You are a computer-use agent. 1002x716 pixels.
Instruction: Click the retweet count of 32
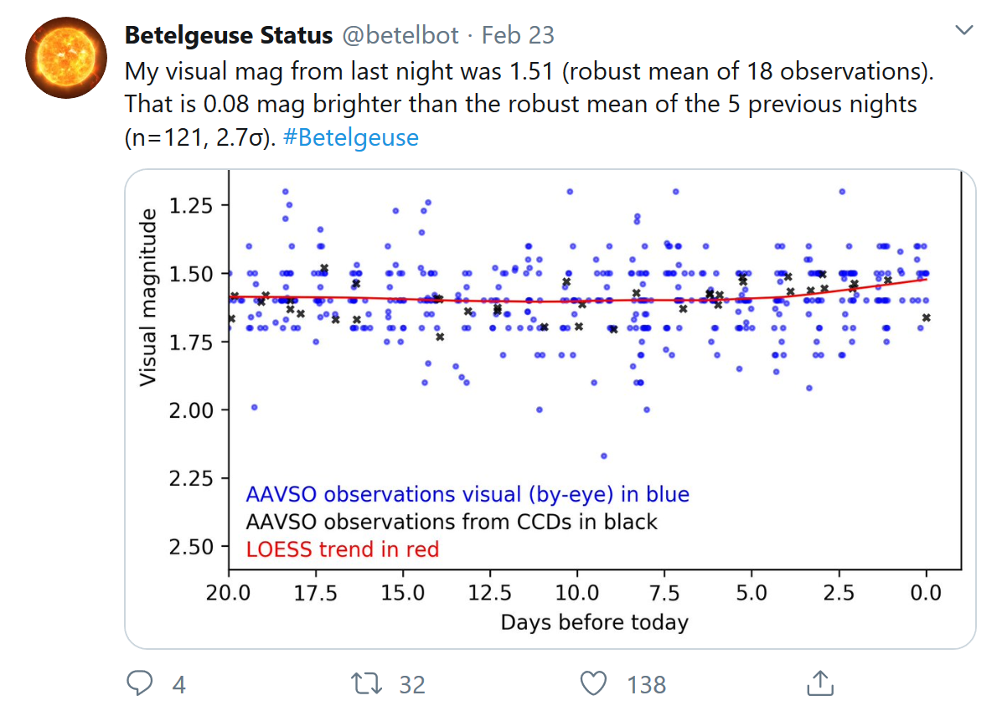coord(411,685)
